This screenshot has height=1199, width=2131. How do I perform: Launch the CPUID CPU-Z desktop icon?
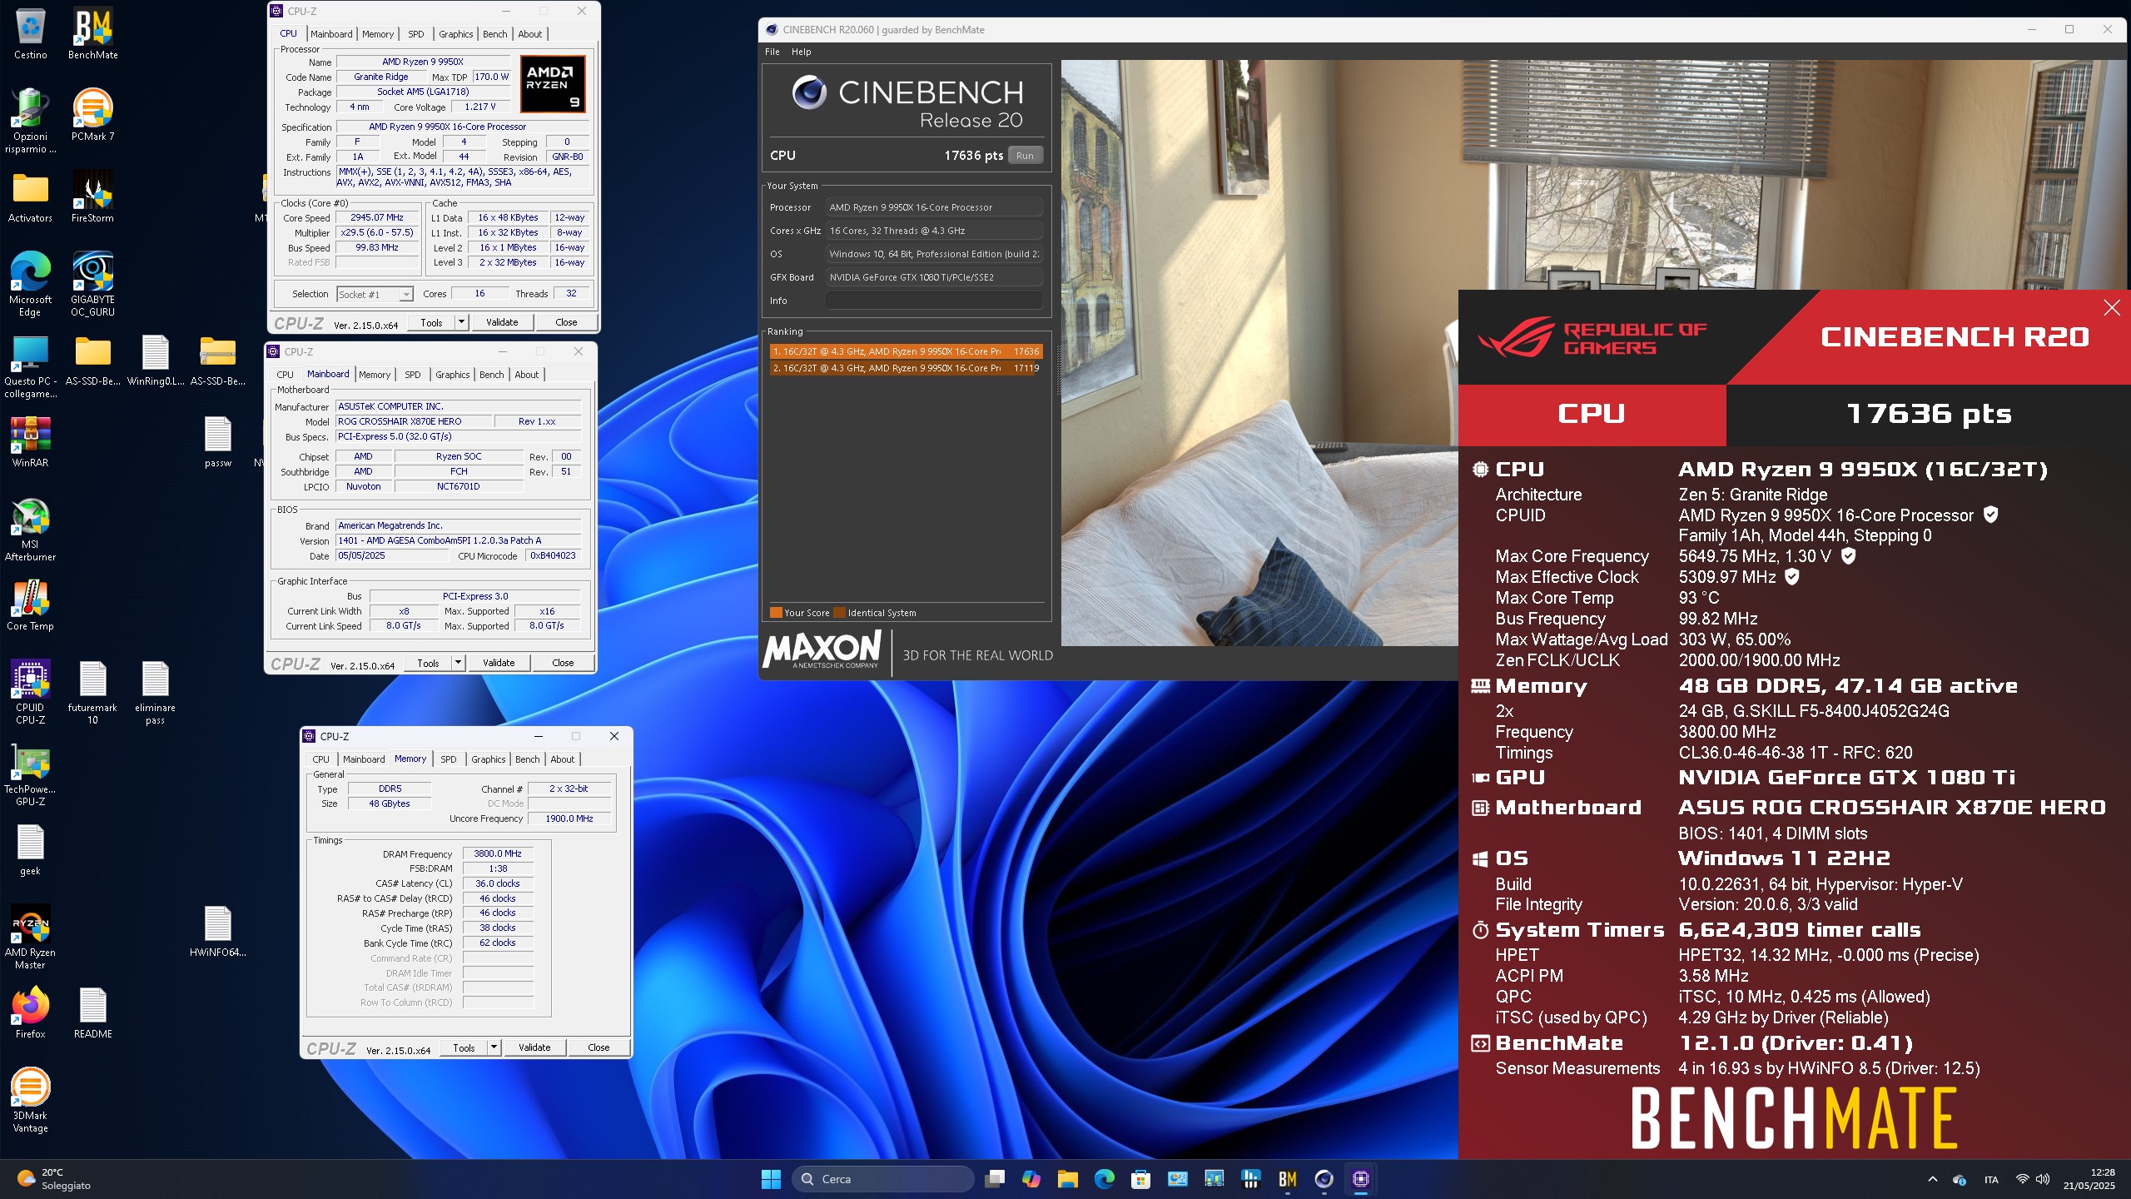[x=30, y=692]
